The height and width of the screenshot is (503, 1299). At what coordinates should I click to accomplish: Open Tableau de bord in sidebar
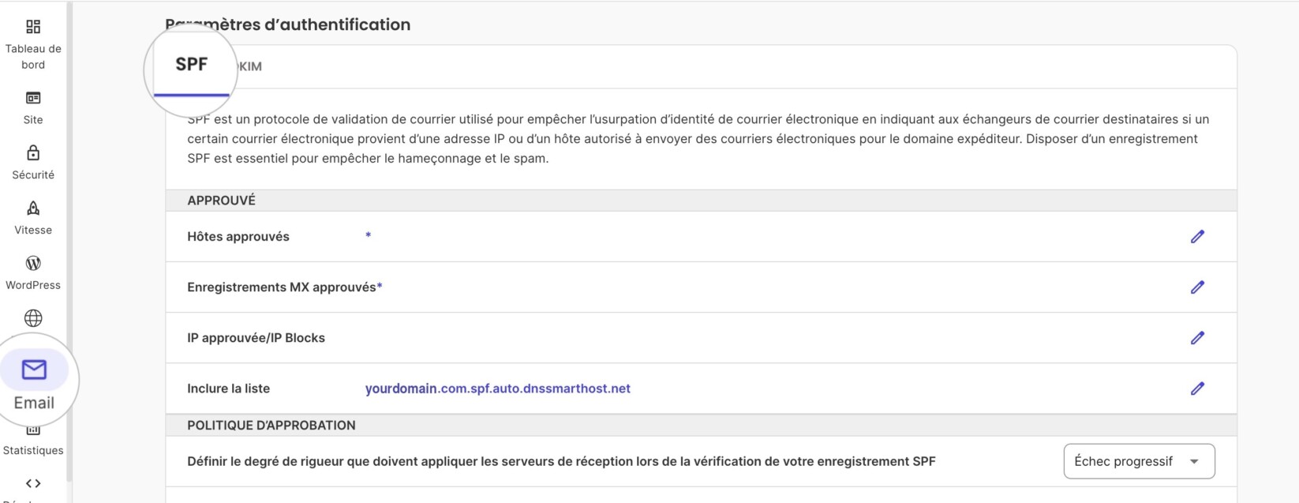pos(33,45)
